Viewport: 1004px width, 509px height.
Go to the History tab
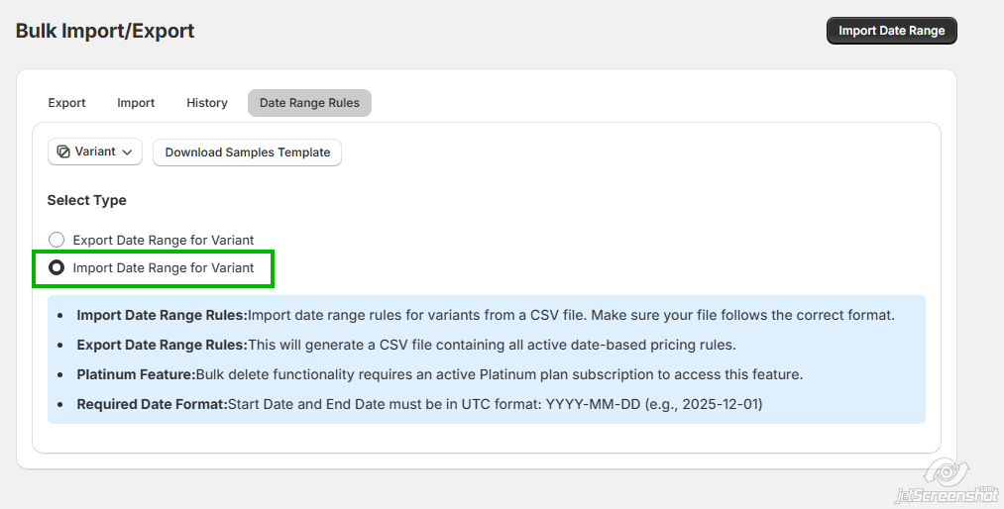click(207, 103)
